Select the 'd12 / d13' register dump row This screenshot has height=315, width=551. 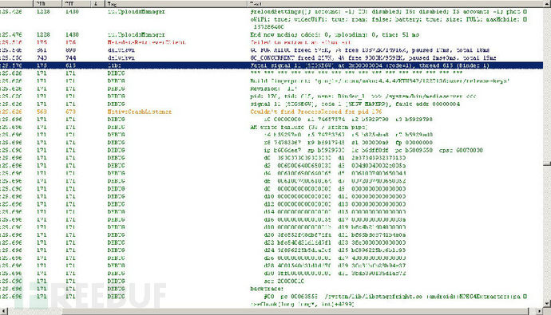coord(272,204)
